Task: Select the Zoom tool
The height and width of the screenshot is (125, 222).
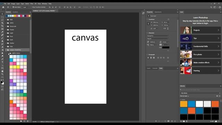Action: (x=2, y=74)
